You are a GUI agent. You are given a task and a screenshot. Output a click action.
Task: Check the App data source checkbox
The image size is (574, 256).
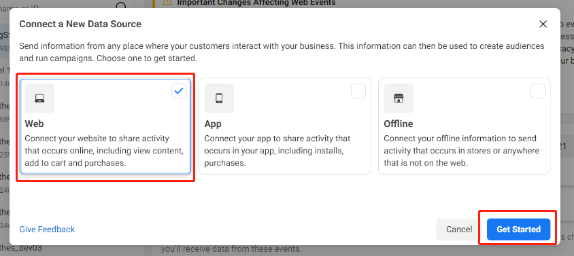tap(358, 91)
